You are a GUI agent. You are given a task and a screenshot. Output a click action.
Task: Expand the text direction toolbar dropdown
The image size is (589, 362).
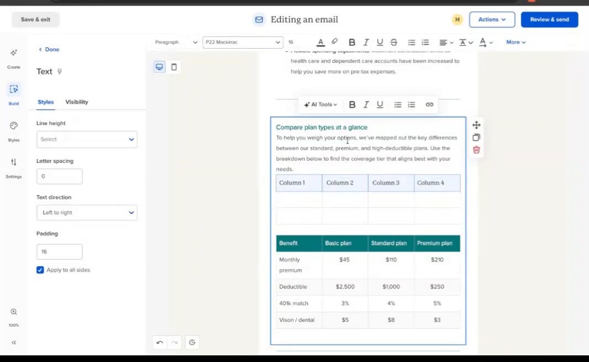(486, 43)
